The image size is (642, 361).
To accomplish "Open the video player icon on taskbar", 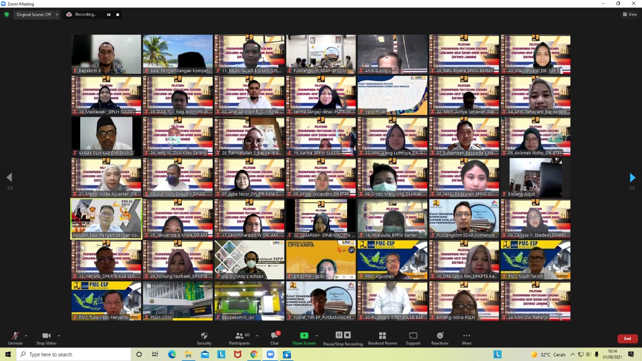I will 286,354.
